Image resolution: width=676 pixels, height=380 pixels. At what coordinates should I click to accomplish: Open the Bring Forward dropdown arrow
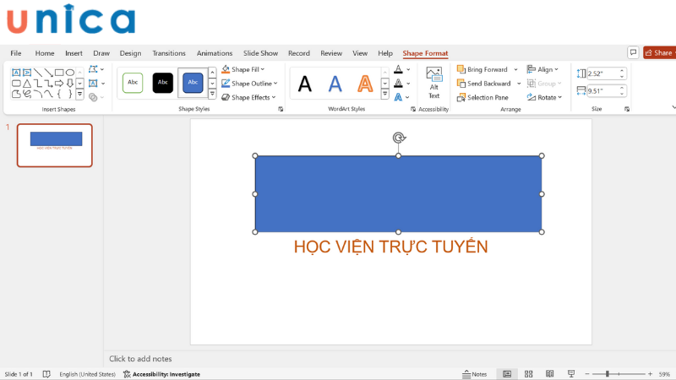(x=515, y=69)
